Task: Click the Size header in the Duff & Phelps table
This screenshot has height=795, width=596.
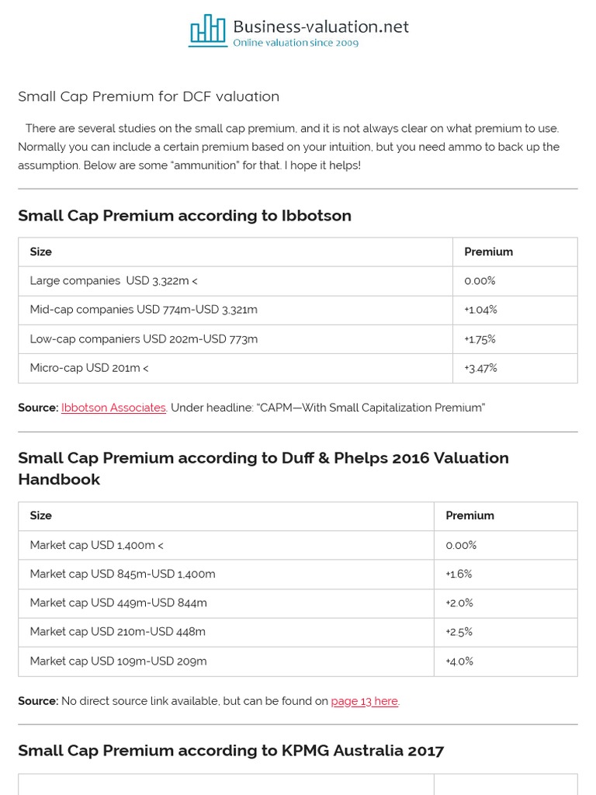Action: 41,516
